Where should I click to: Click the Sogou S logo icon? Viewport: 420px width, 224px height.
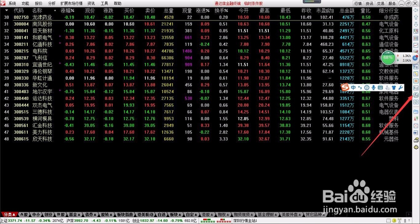tap(346, 88)
